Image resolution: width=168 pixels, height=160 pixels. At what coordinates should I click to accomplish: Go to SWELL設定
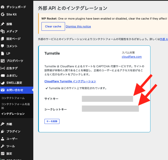pos(14,83)
